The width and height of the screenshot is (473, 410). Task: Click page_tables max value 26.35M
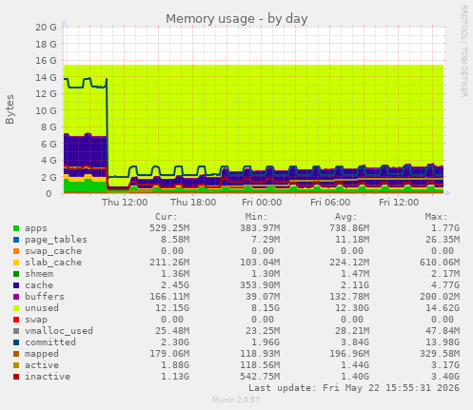click(443, 240)
